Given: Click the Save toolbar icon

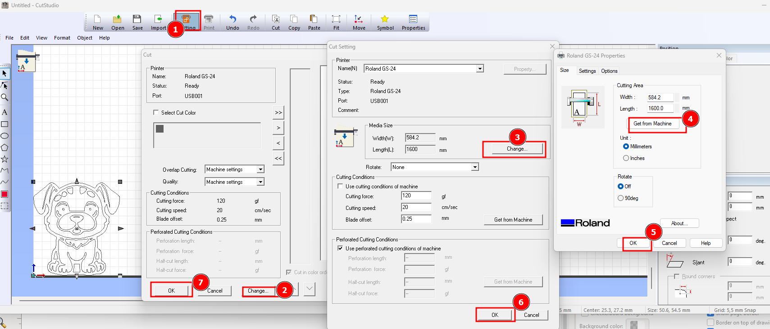Looking at the screenshot, I should coord(137,22).
